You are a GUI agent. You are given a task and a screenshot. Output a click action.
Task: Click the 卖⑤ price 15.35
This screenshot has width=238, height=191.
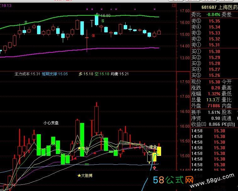coord(214,21)
